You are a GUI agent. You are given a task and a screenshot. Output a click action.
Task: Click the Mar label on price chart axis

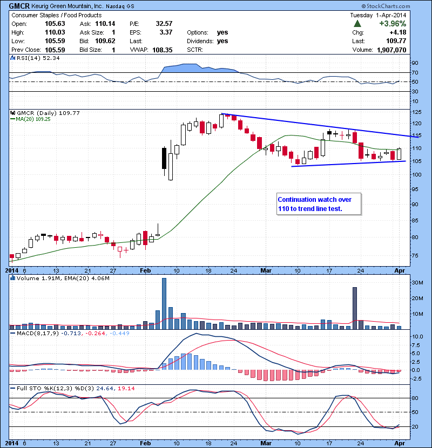pos(266,270)
